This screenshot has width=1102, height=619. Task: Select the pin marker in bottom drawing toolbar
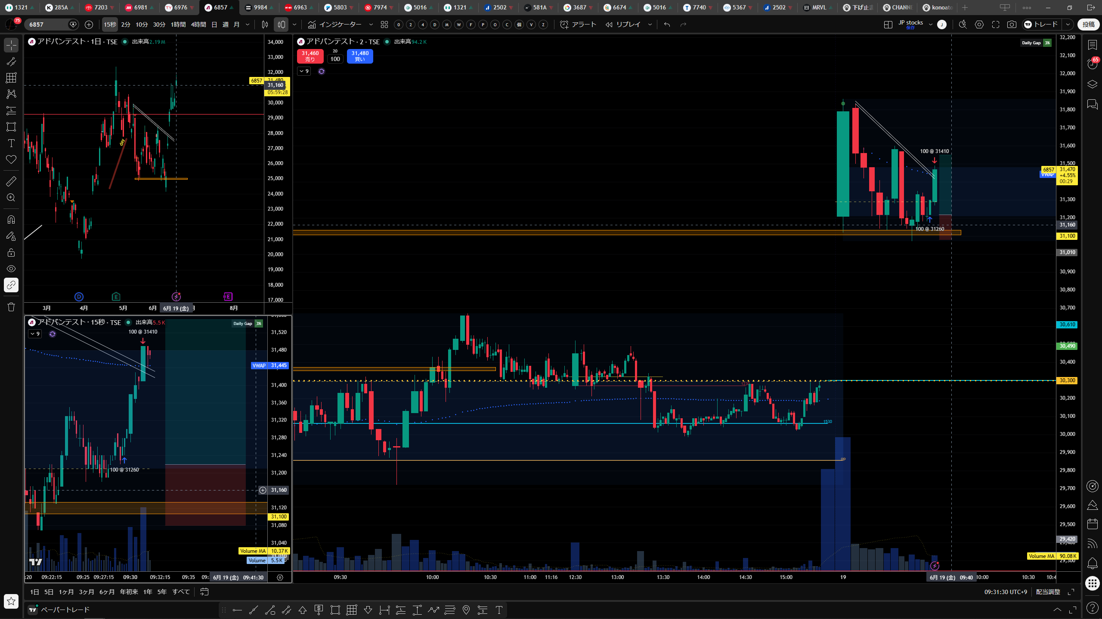tap(466, 610)
